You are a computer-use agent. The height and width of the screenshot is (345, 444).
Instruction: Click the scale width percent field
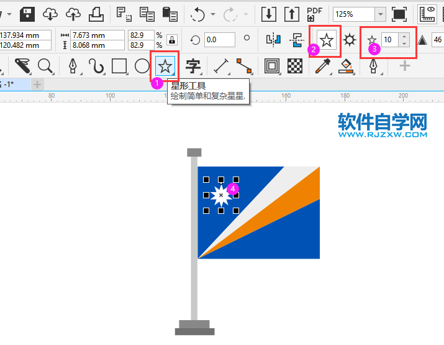click(x=141, y=35)
